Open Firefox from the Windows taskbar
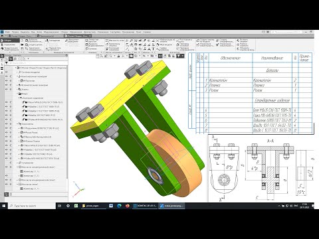The height and width of the screenshot is (239, 319). tap(127, 206)
